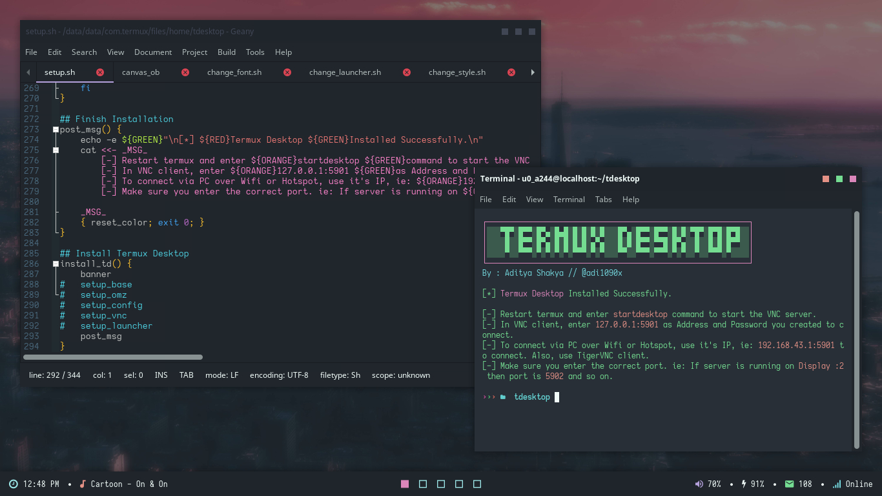Viewport: 882px width, 496px height.
Task: Select the setup.sh tab
Action: point(59,72)
